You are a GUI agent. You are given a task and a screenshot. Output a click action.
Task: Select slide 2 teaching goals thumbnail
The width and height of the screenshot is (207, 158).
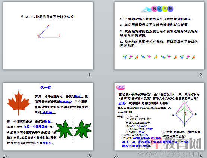(x=159, y=36)
